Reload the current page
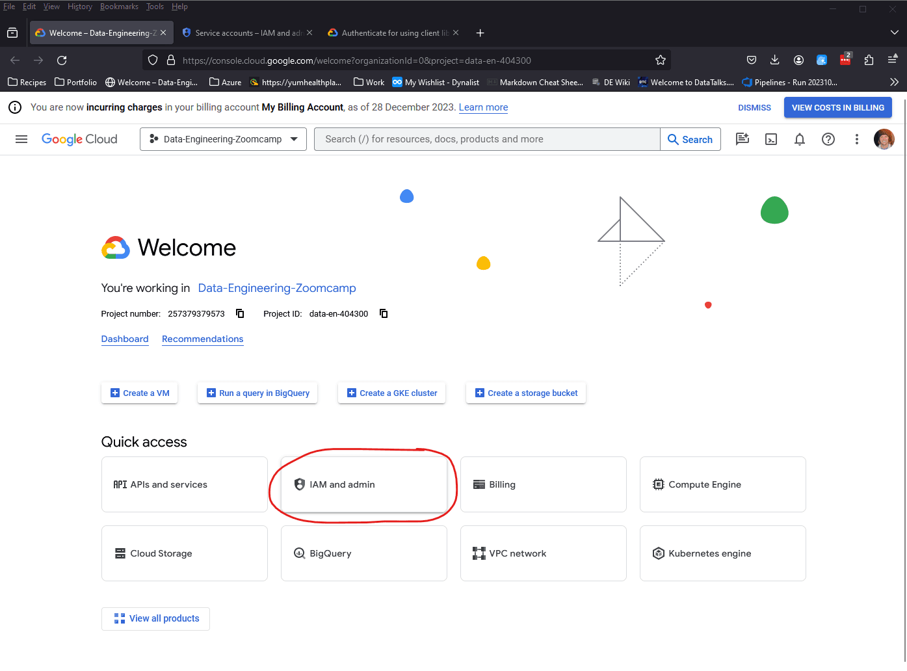Screen dimensions: 907x671 [62, 60]
